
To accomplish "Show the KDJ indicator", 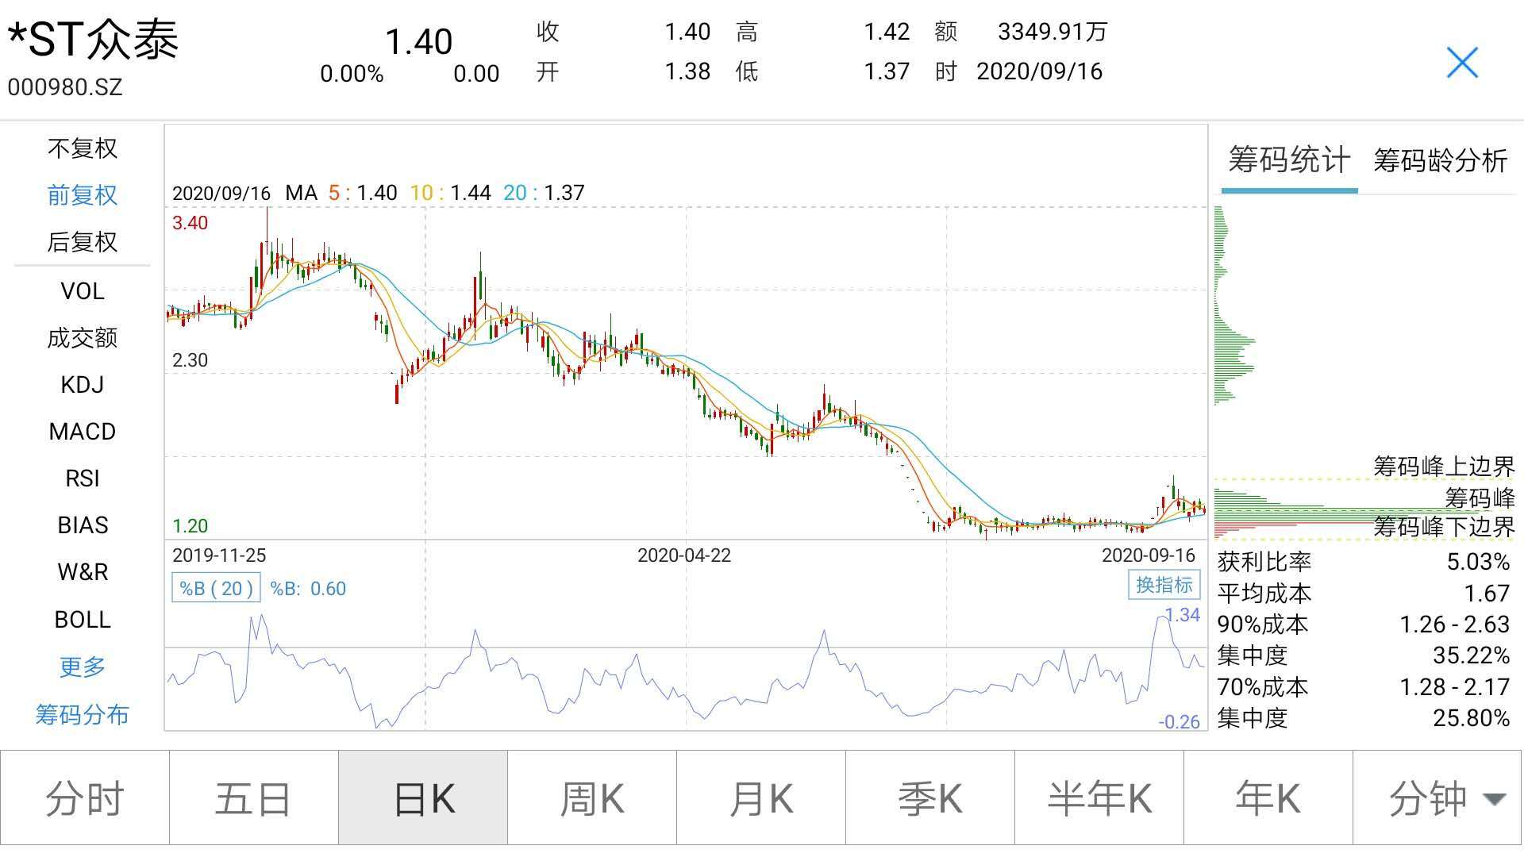I will pyautogui.click(x=82, y=385).
